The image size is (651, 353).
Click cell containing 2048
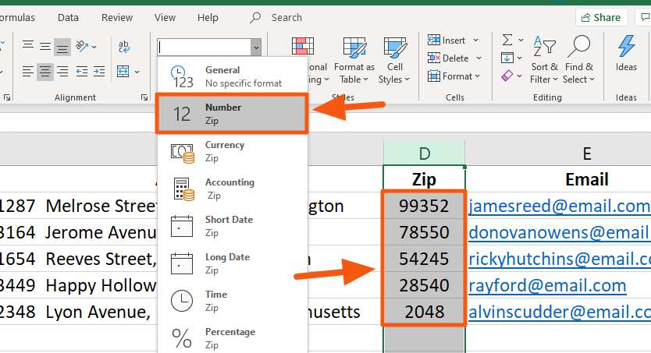click(424, 312)
